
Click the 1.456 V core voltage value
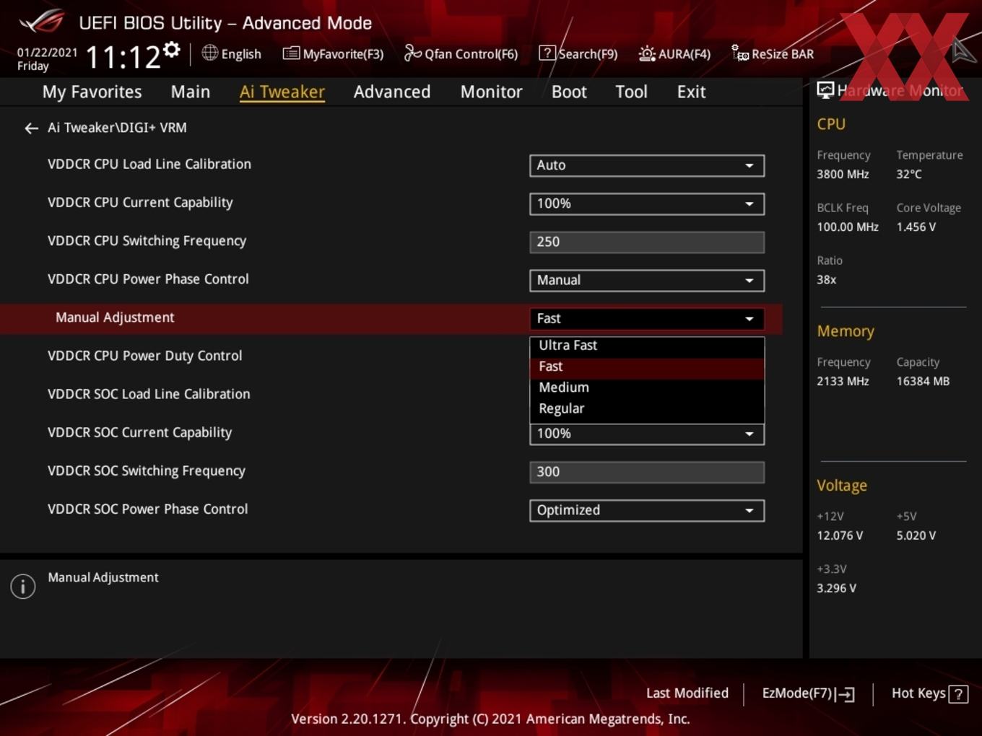click(916, 227)
